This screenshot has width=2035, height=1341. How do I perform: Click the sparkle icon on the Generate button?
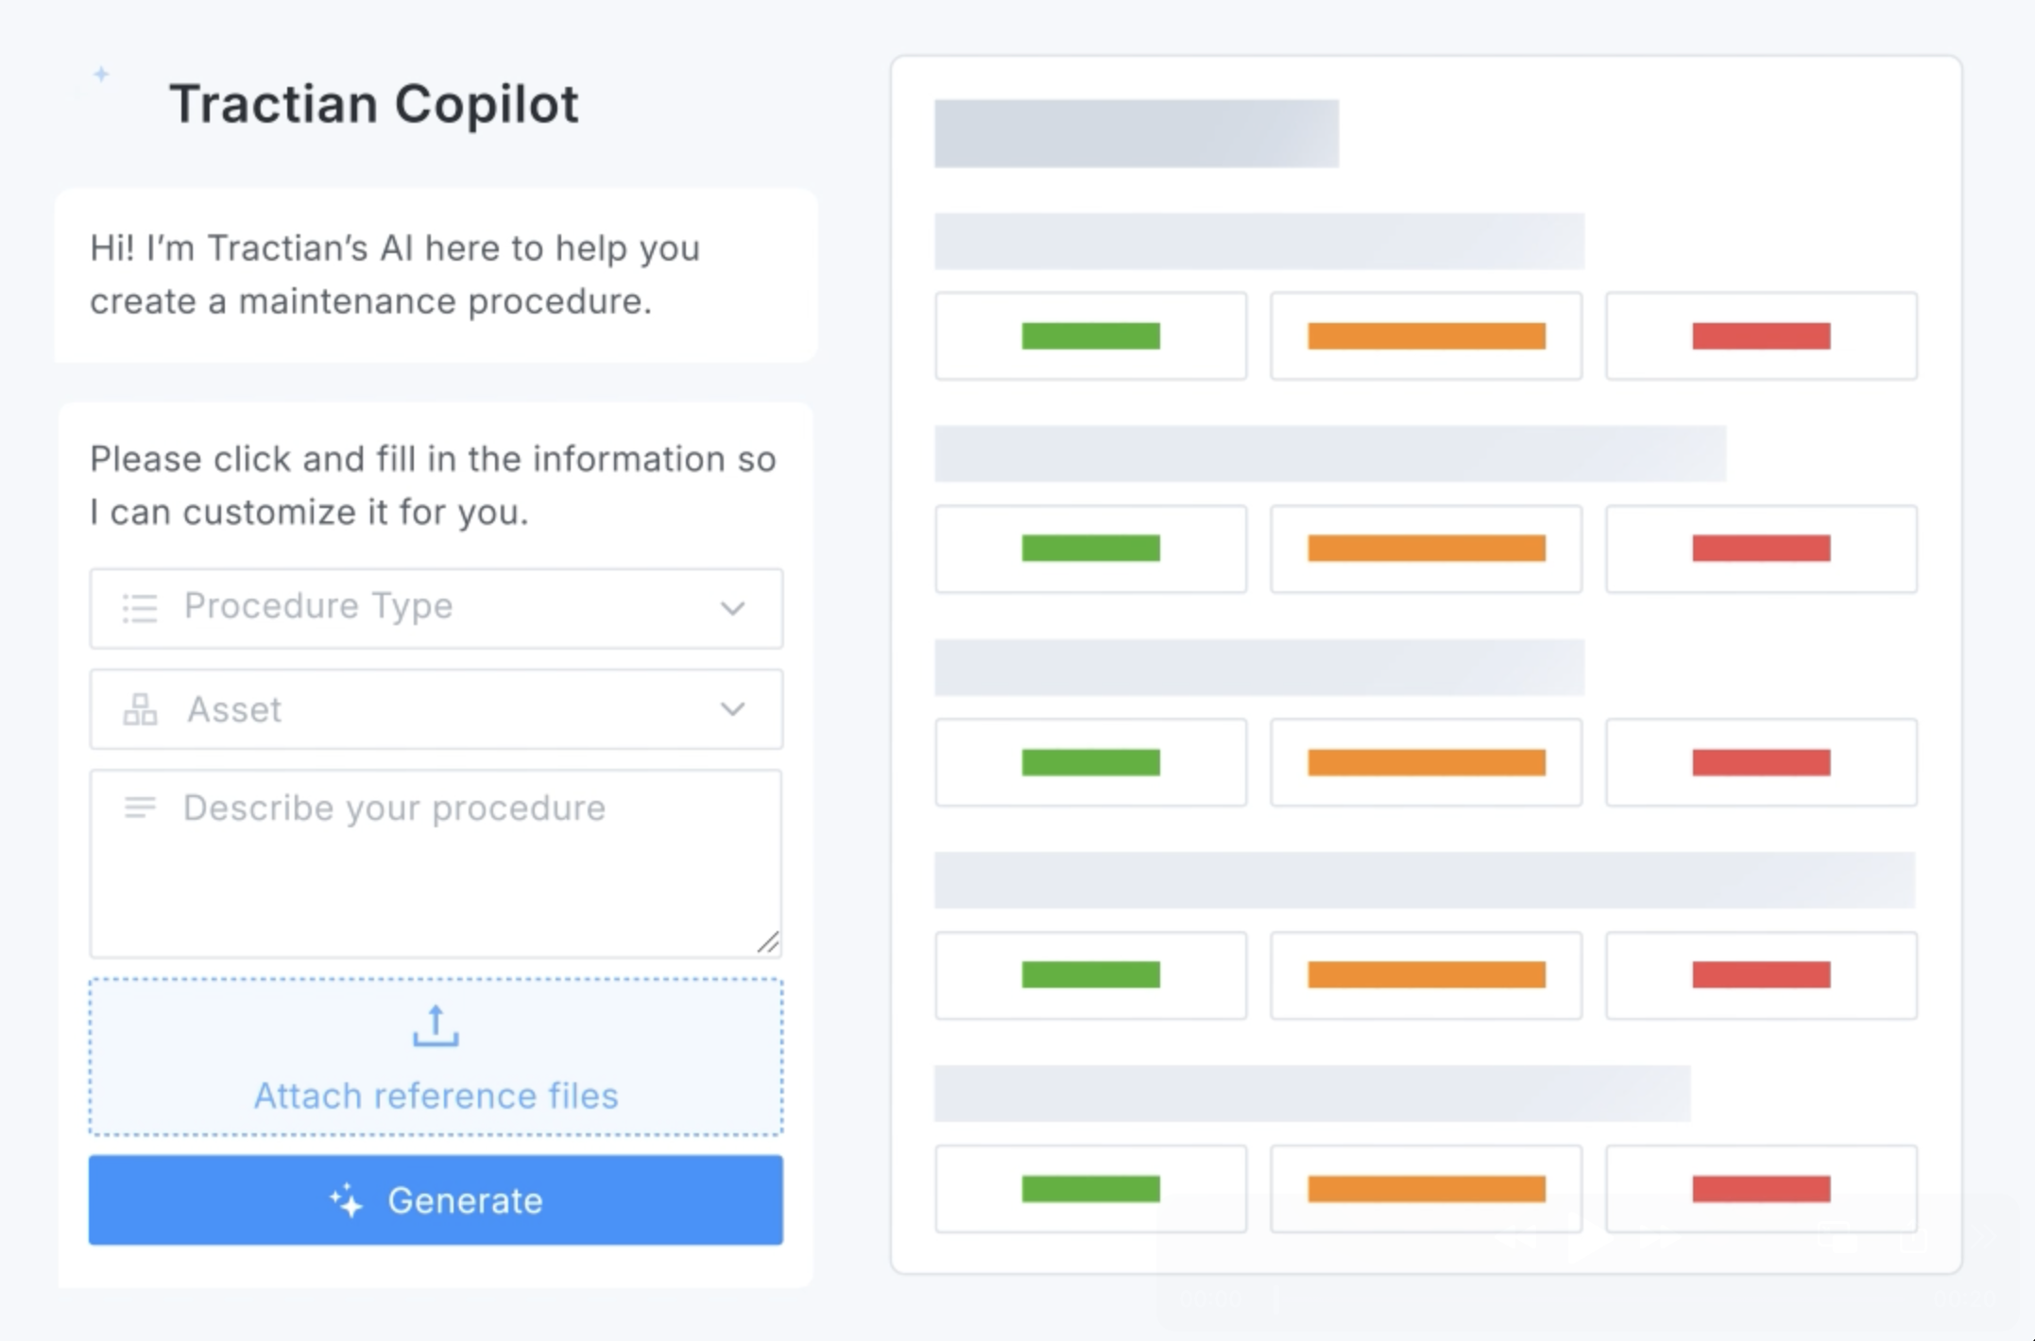pyautogui.click(x=346, y=1200)
